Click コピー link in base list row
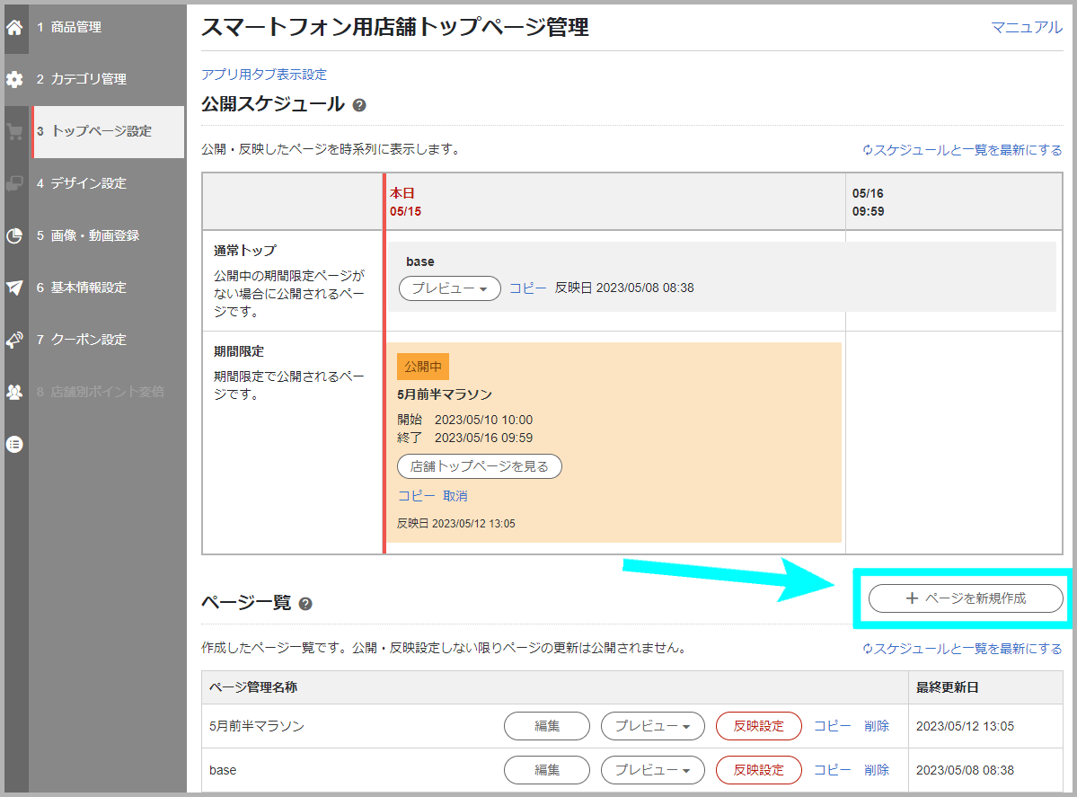The width and height of the screenshot is (1077, 797). [833, 770]
